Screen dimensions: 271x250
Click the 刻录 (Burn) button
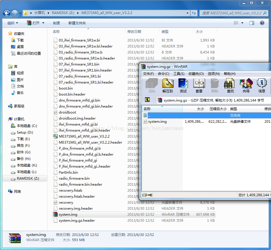coord(56,23)
